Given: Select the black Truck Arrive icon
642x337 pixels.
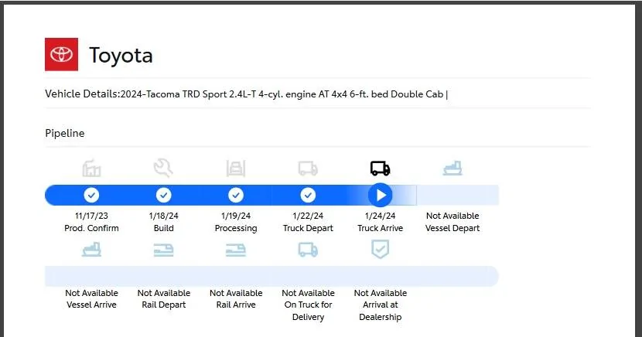Looking at the screenshot, I should tap(380, 168).
